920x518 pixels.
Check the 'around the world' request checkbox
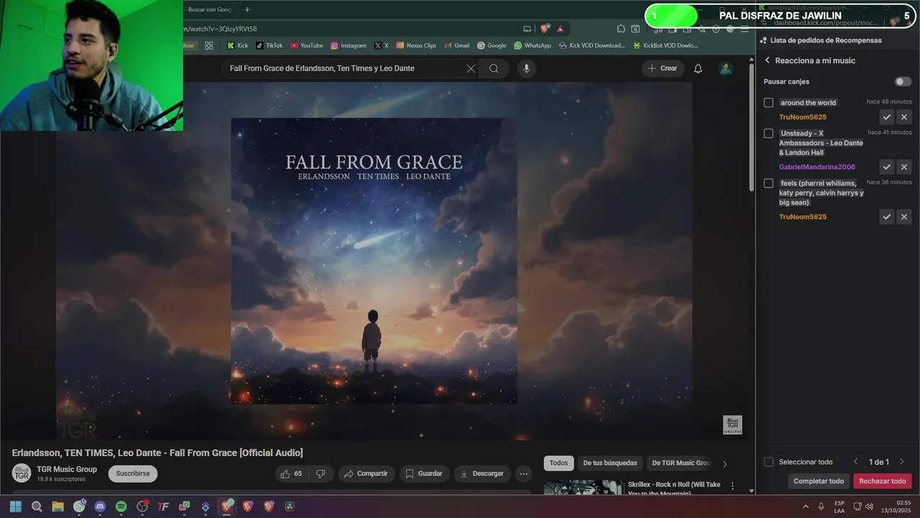click(768, 103)
